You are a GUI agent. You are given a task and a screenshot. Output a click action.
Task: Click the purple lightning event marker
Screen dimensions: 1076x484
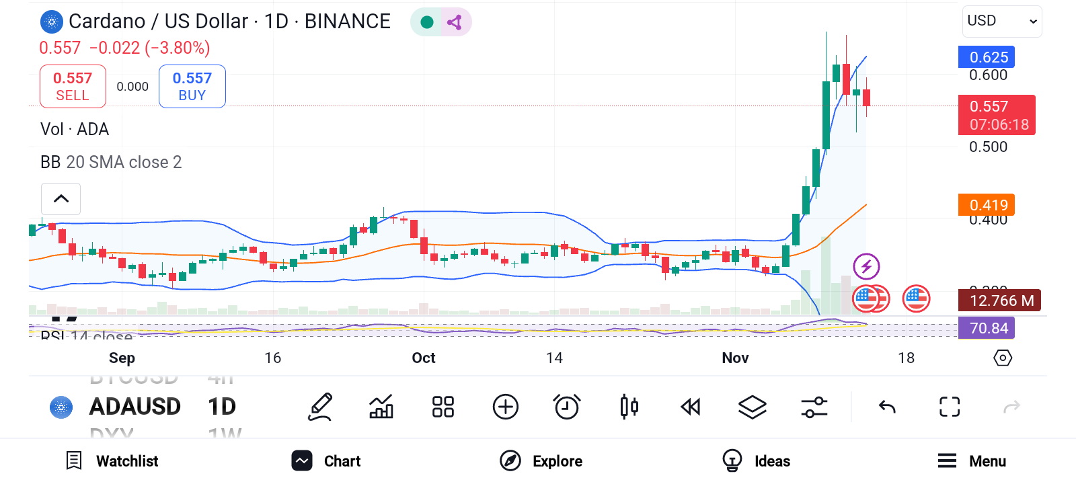(x=866, y=267)
